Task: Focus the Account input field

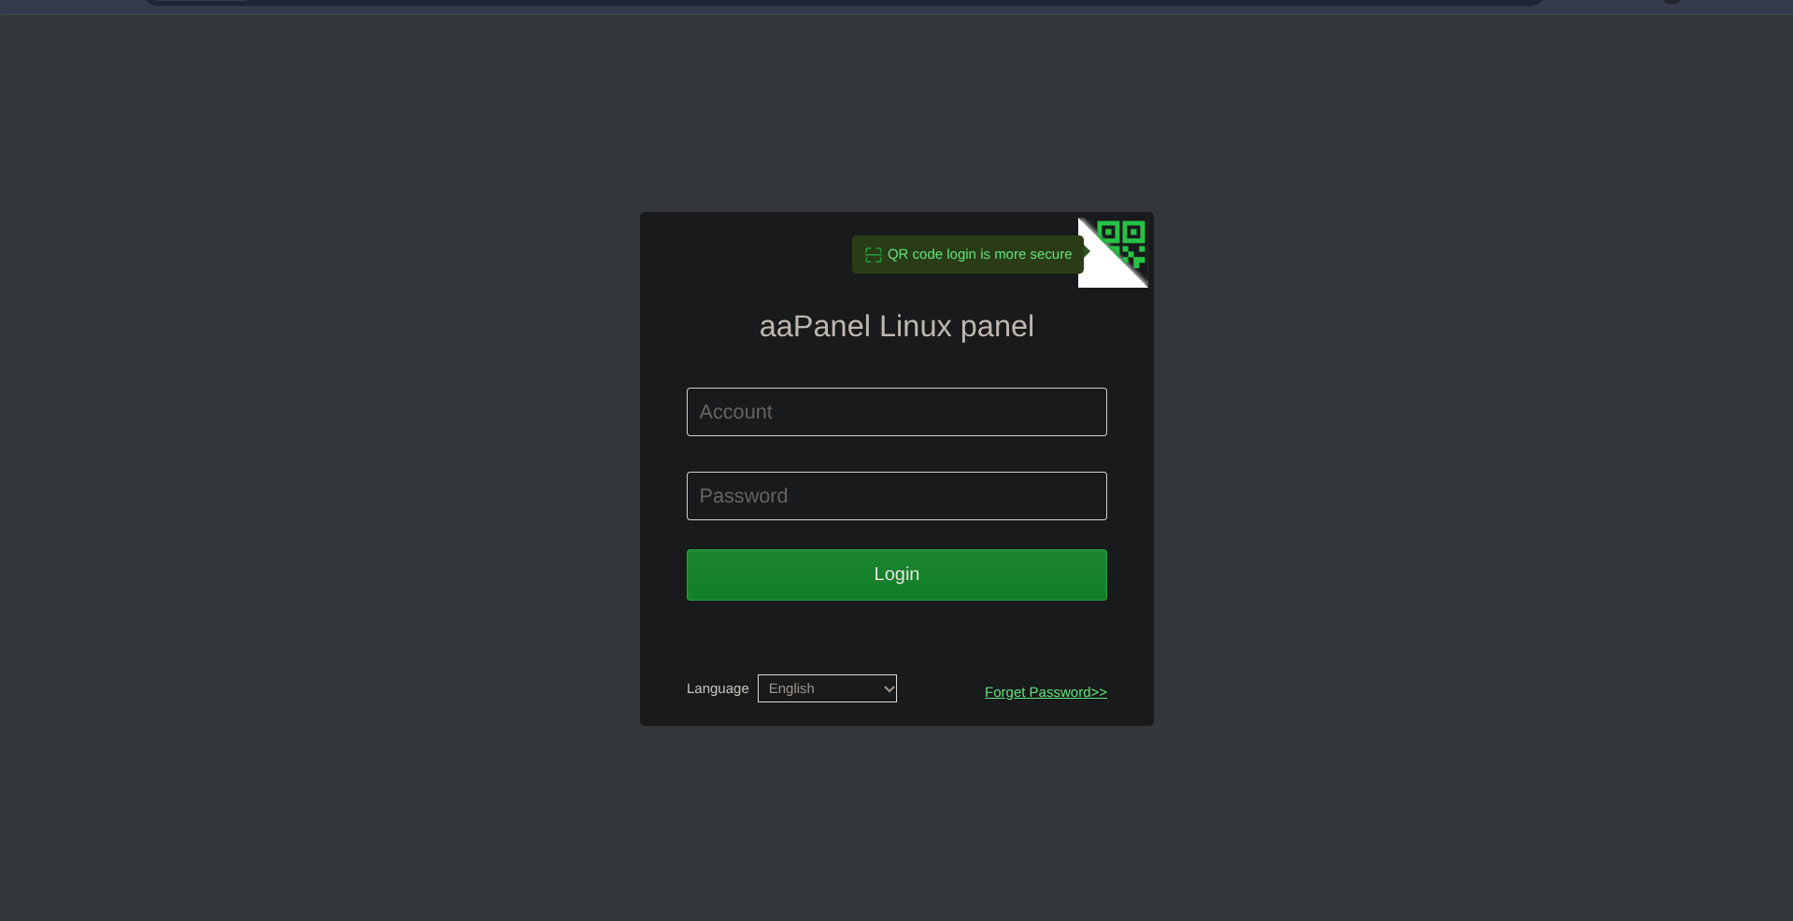Action: 897,412
